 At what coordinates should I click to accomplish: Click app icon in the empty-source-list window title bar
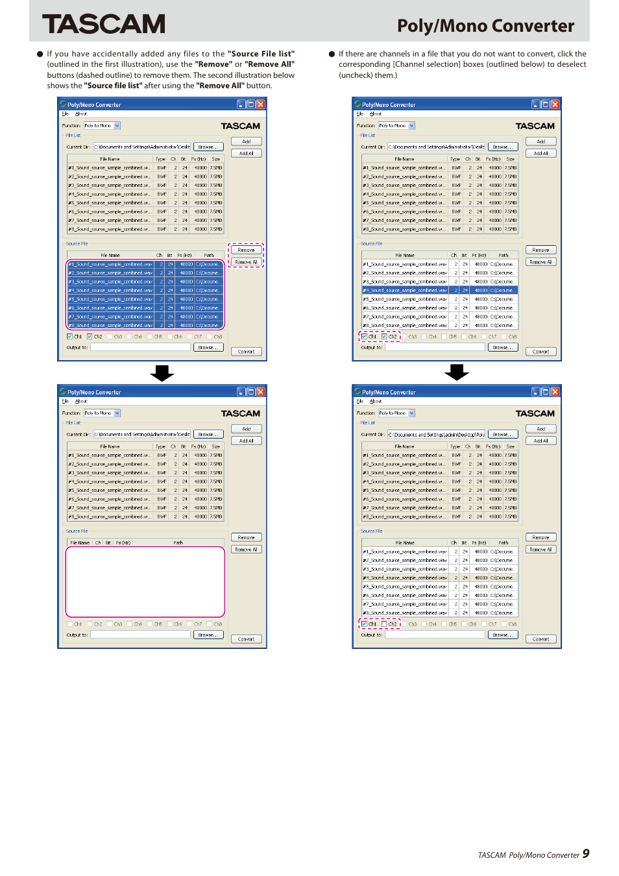[63, 392]
